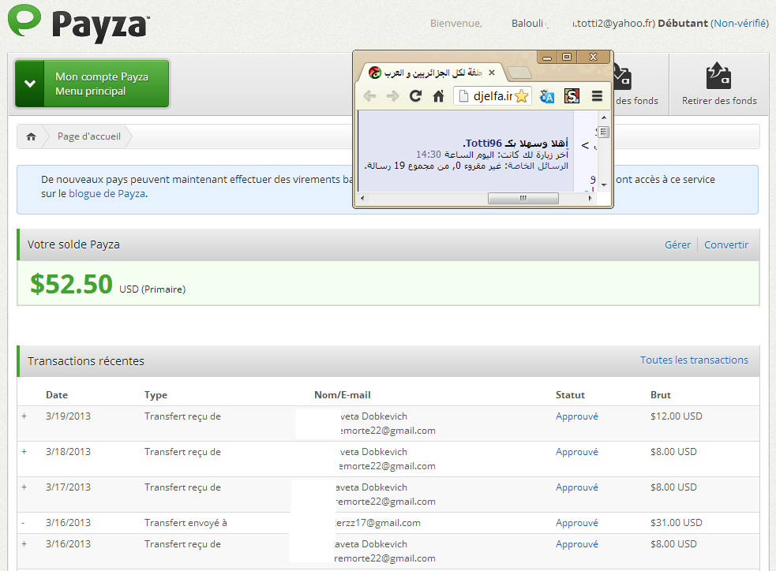Open the Mon compte Payza main menu
776x571 pixels.
92,84
